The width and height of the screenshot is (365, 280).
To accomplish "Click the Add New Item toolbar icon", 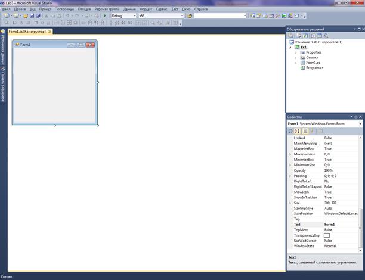I will click(16, 16).
